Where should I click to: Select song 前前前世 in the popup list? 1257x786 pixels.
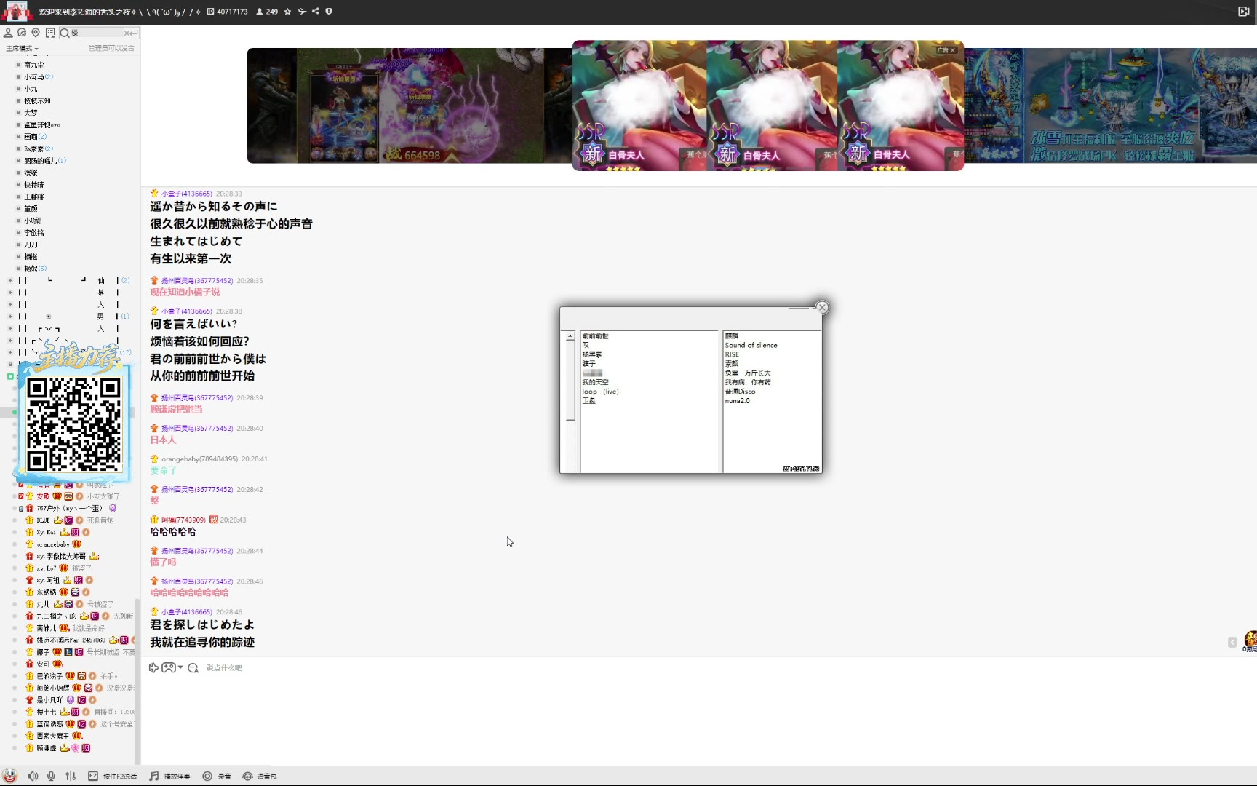tap(595, 336)
